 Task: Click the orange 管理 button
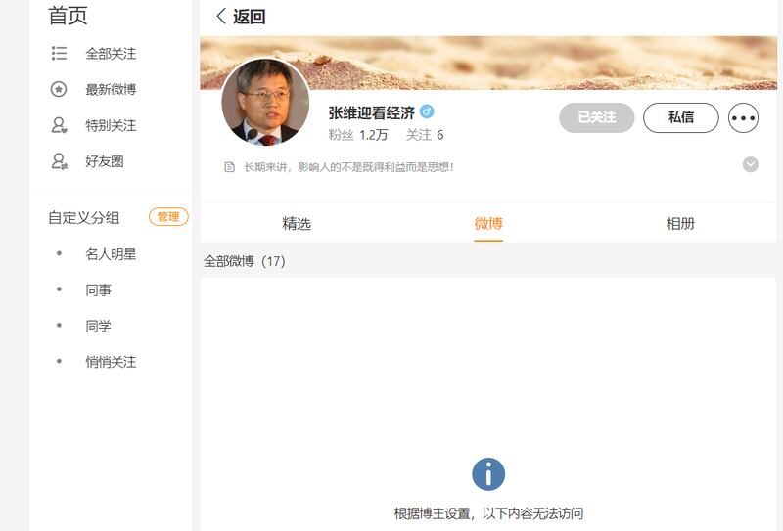pyautogui.click(x=167, y=217)
